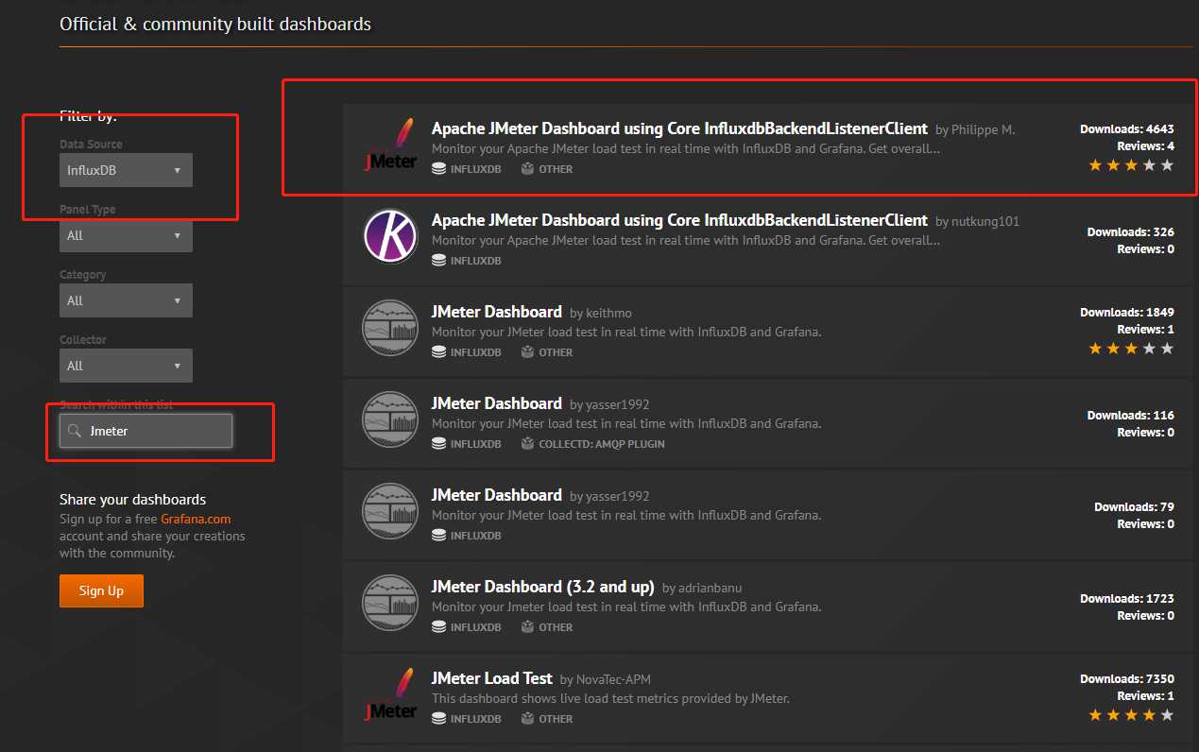Click Downloads: 326 text
This screenshot has height=752, width=1199.
[x=1131, y=231]
